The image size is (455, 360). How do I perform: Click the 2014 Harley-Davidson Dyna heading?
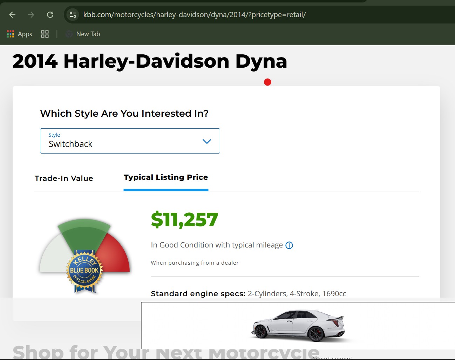coord(150,61)
